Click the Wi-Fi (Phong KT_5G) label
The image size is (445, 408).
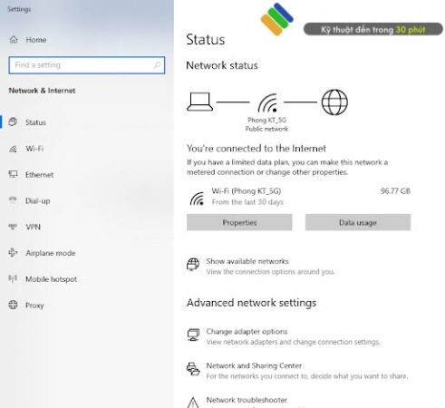click(247, 191)
